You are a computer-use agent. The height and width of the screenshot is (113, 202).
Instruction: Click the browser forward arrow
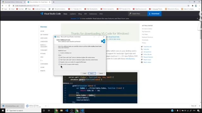tap(6, 6)
